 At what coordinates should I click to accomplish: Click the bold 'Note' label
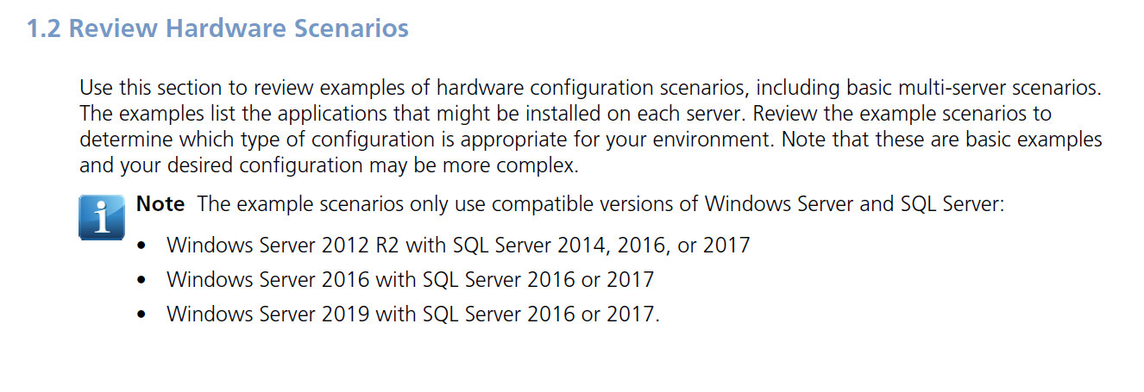pos(160,204)
